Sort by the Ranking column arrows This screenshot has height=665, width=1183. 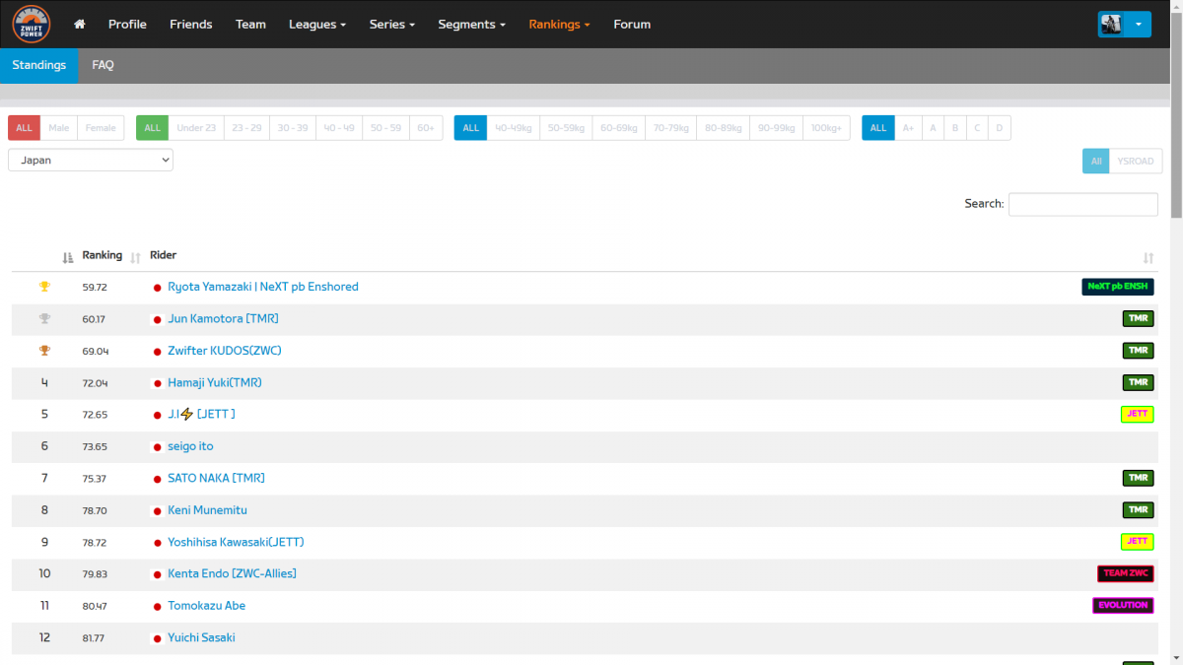click(x=136, y=257)
